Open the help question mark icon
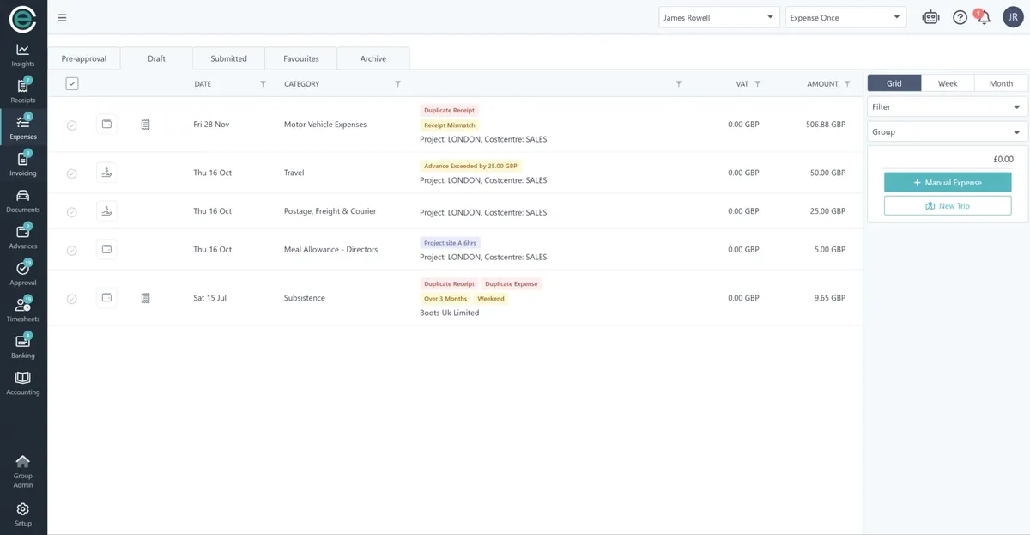 pyautogui.click(x=960, y=17)
